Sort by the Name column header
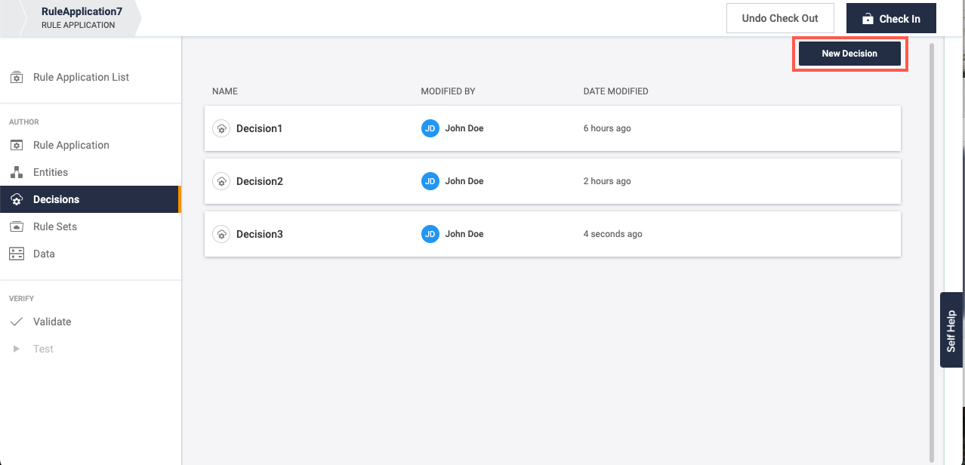This screenshot has width=965, height=465. pos(225,91)
